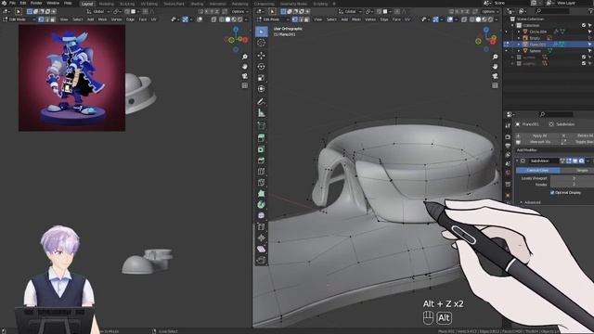Select the Poly Build tool
Viewport: 594px width, 334px height.
tap(261, 194)
